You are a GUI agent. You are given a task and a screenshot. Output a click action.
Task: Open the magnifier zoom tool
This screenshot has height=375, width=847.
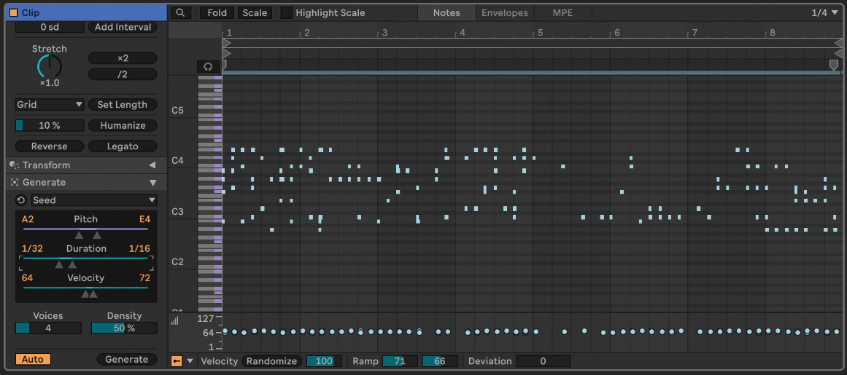tap(180, 12)
